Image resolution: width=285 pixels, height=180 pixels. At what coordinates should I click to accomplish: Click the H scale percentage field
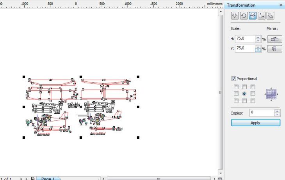pos(245,39)
